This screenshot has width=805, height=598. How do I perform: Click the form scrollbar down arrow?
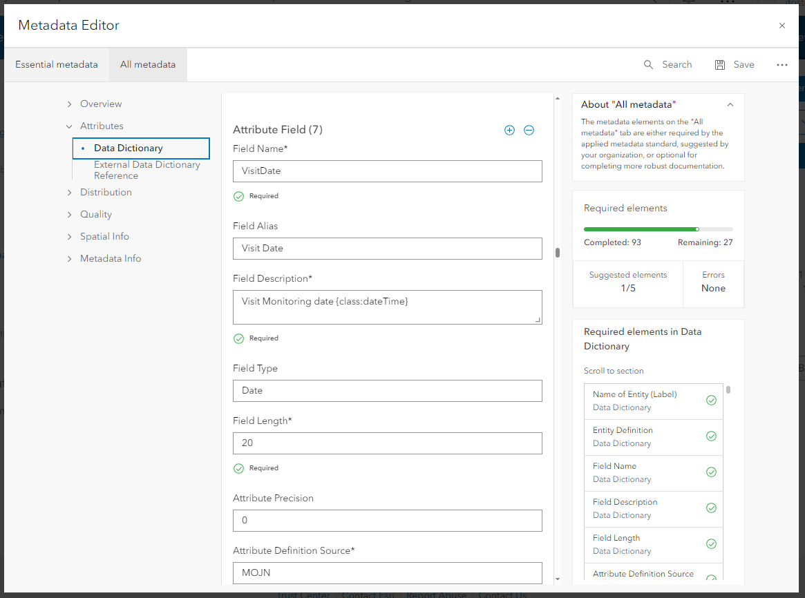(558, 579)
